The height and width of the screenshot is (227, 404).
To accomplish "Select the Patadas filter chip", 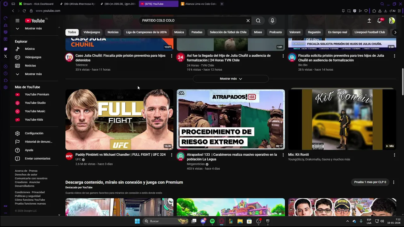I will 197,32.
